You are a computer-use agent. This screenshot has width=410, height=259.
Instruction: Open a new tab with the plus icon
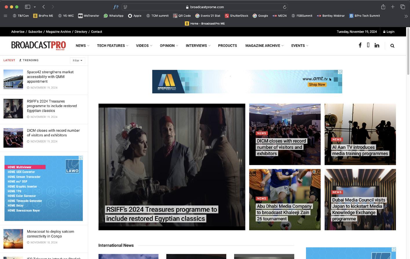pos(393,7)
